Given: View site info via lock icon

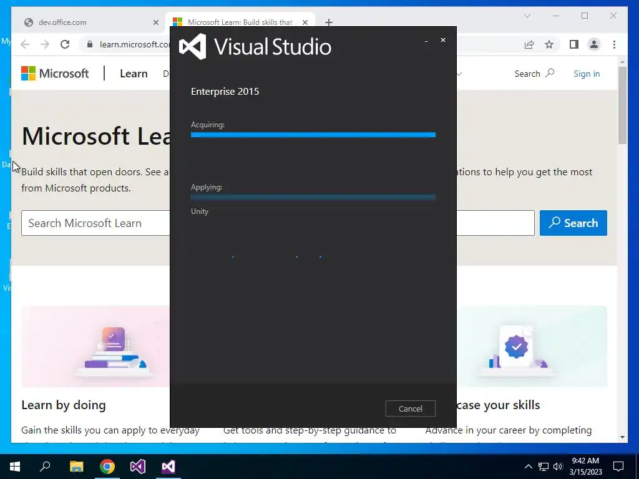Looking at the screenshot, I should 90,44.
